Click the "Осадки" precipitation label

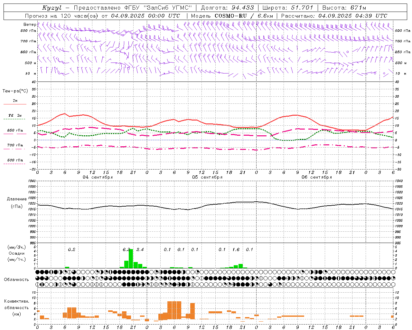[x=17, y=253]
